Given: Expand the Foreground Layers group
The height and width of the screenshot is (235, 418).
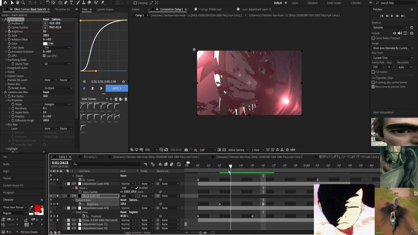Looking at the screenshot, I should (x=6, y=68).
